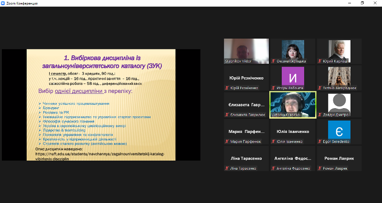Click muted mic icon beside Игорь Забошта
382x203 pixels.
coord(273,88)
